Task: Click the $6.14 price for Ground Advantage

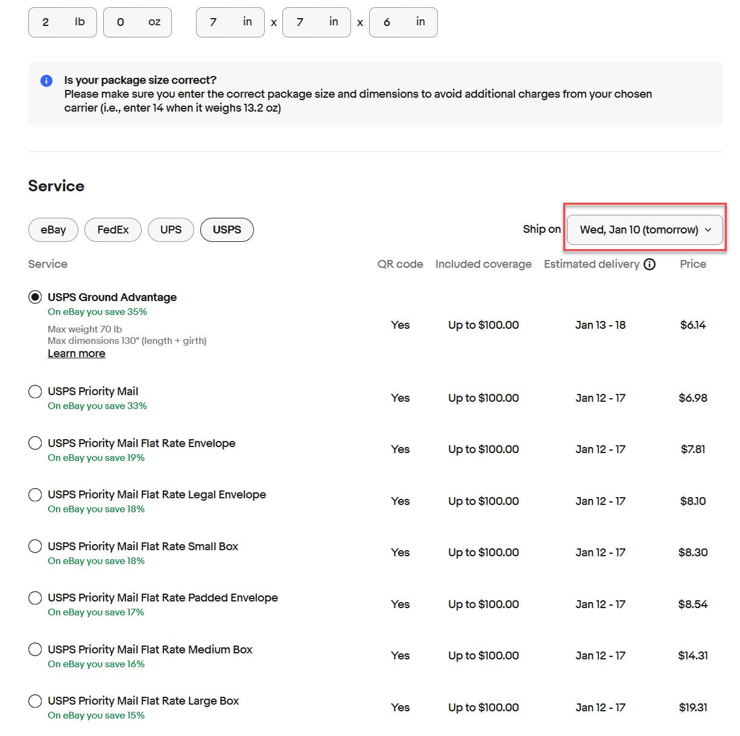Action: (x=693, y=325)
